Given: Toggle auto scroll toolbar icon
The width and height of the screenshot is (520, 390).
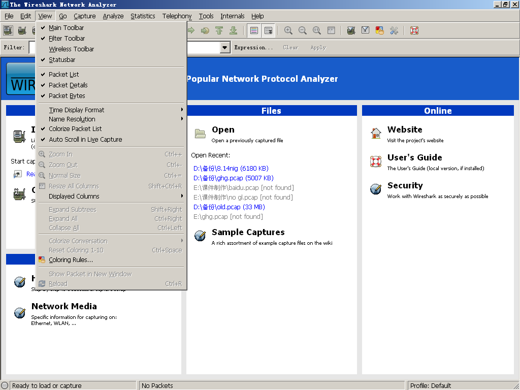Looking at the screenshot, I should [268, 30].
